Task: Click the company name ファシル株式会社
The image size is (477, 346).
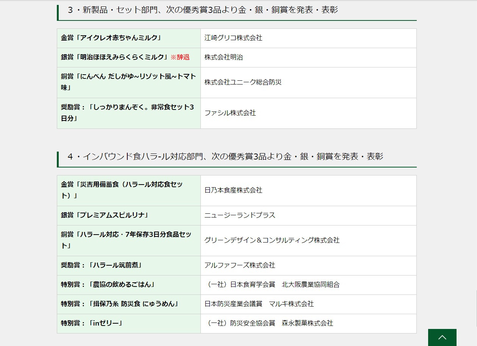Action: pos(230,113)
